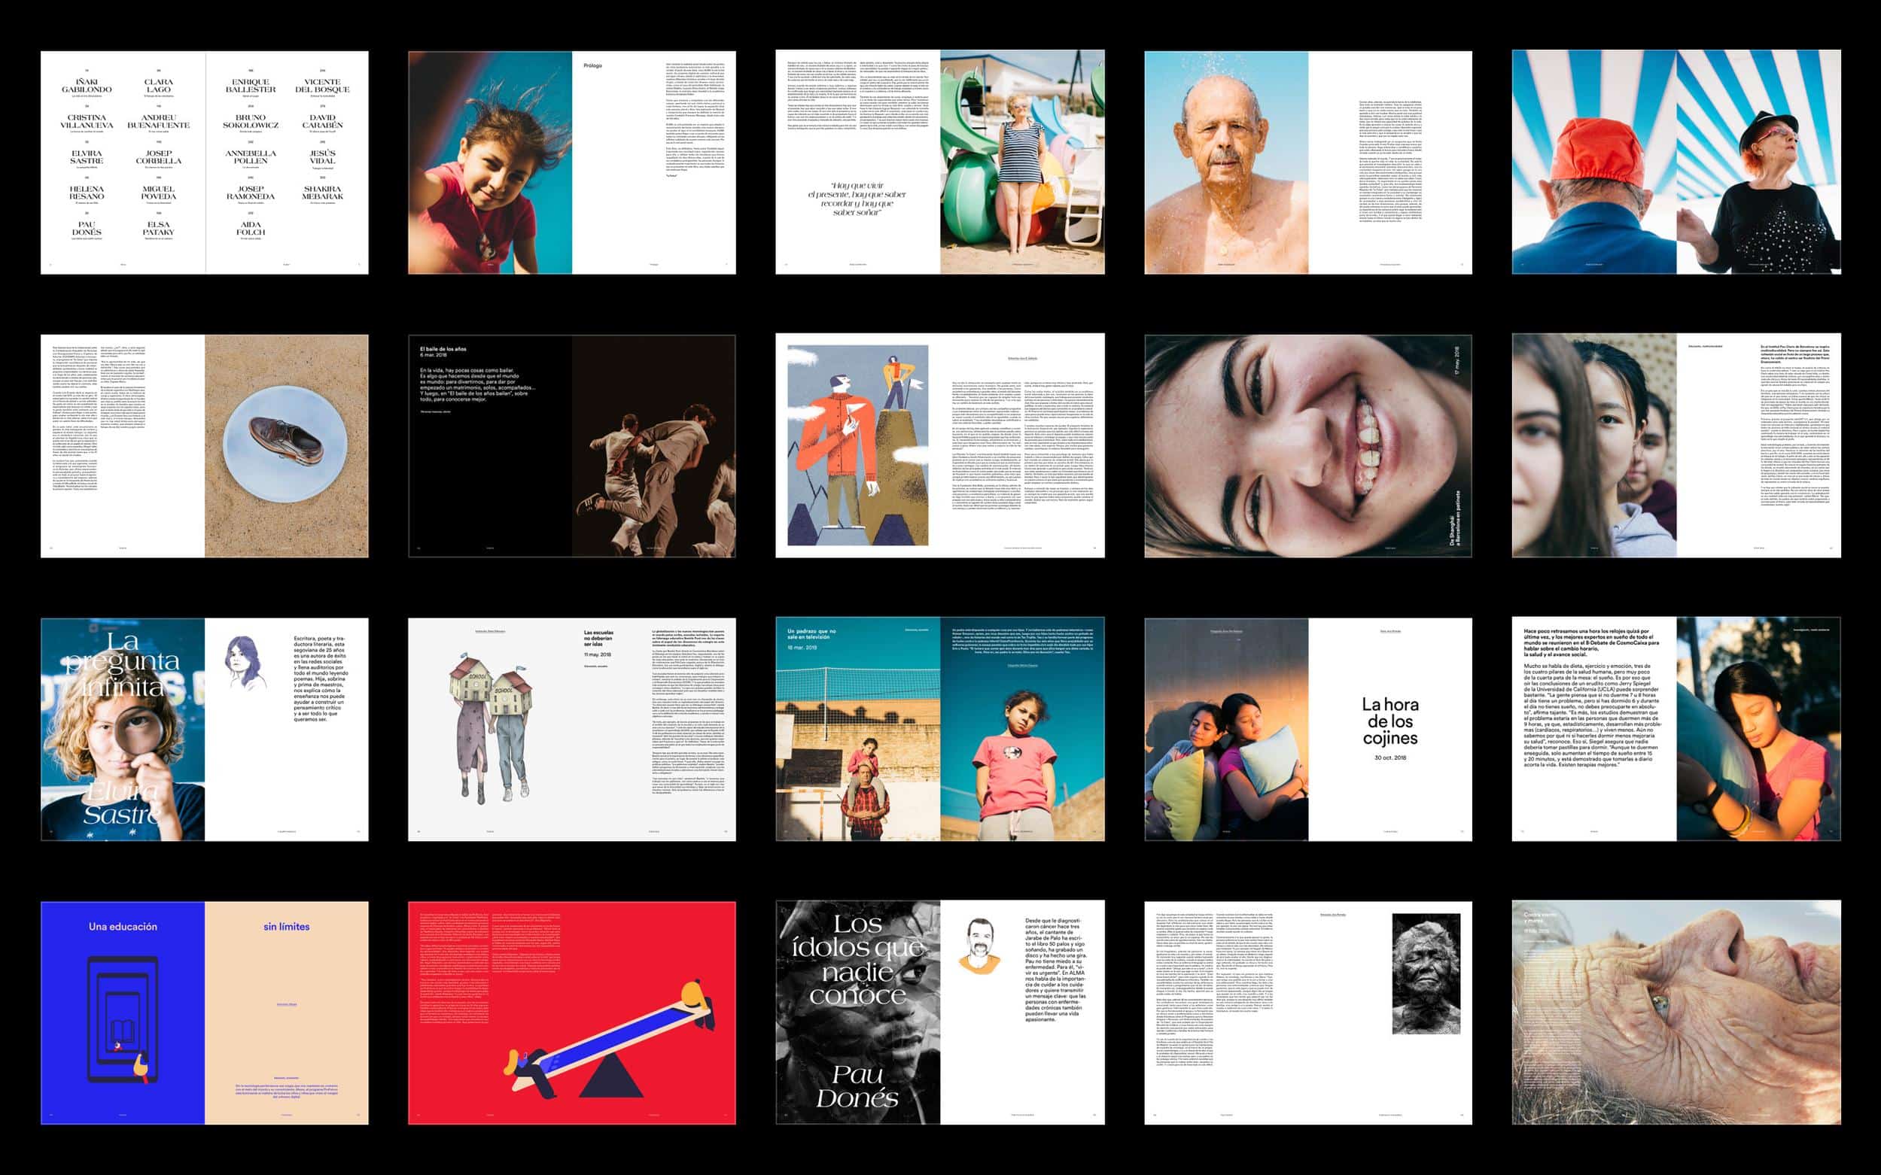Open the black-and-white elderly portrait spread
The width and height of the screenshot is (1881, 1175).
coord(1308,1013)
